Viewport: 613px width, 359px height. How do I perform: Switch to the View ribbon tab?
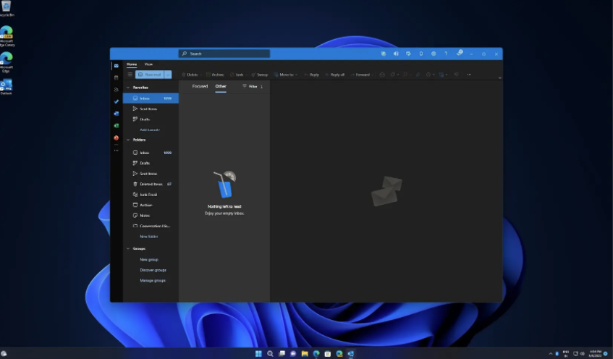coord(148,64)
